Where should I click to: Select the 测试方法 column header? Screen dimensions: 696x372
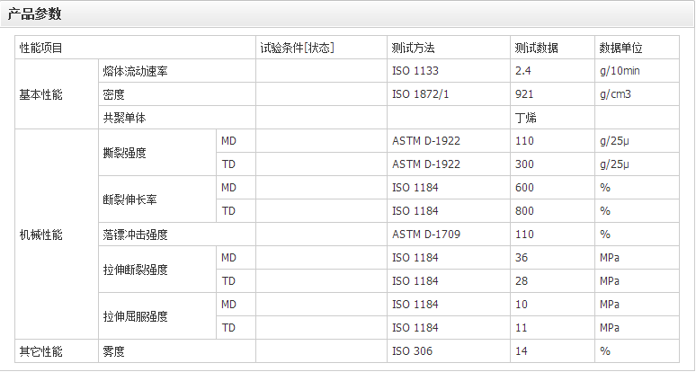[414, 48]
